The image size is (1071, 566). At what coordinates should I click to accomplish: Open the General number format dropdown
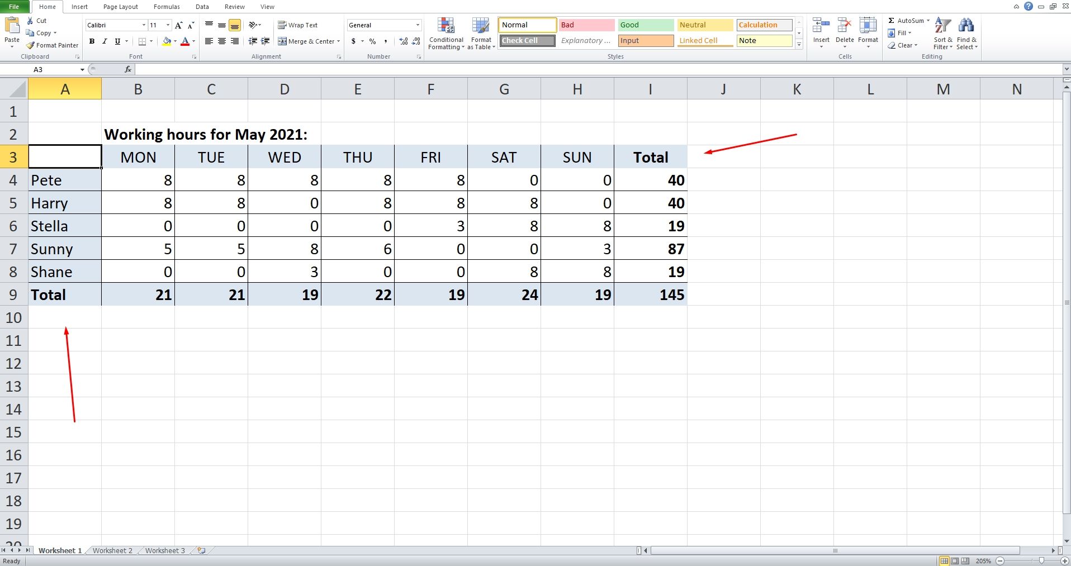coord(418,25)
